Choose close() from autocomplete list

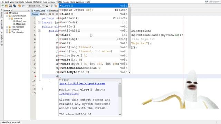(93, 6)
